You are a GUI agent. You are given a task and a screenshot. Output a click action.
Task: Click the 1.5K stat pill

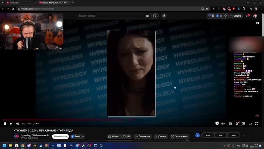click(233, 135)
